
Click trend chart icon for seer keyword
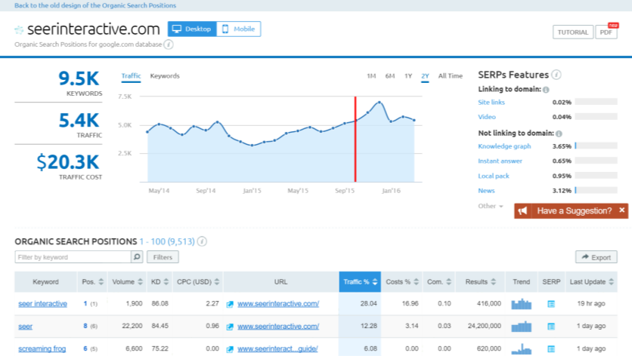(x=522, y=326)
